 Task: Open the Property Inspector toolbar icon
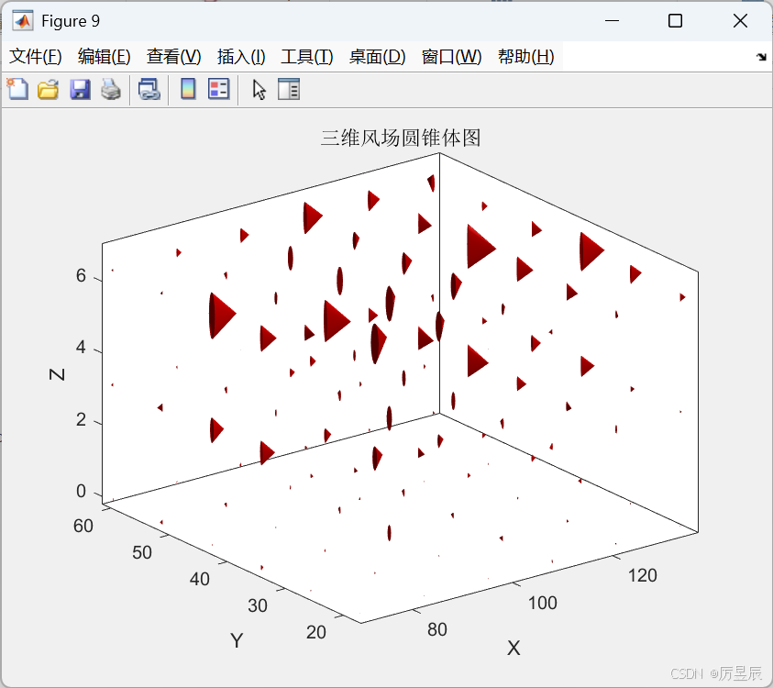[x=289, y=89]
